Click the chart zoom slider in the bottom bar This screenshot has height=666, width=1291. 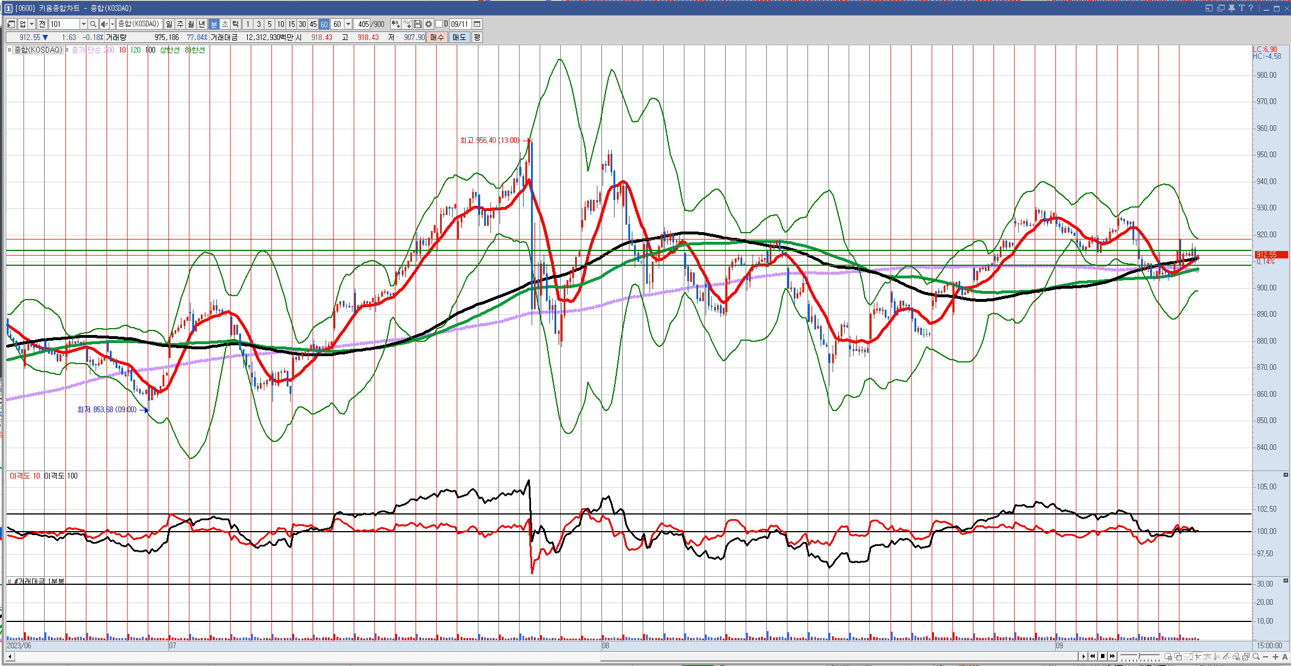(x=1139, y=656)
